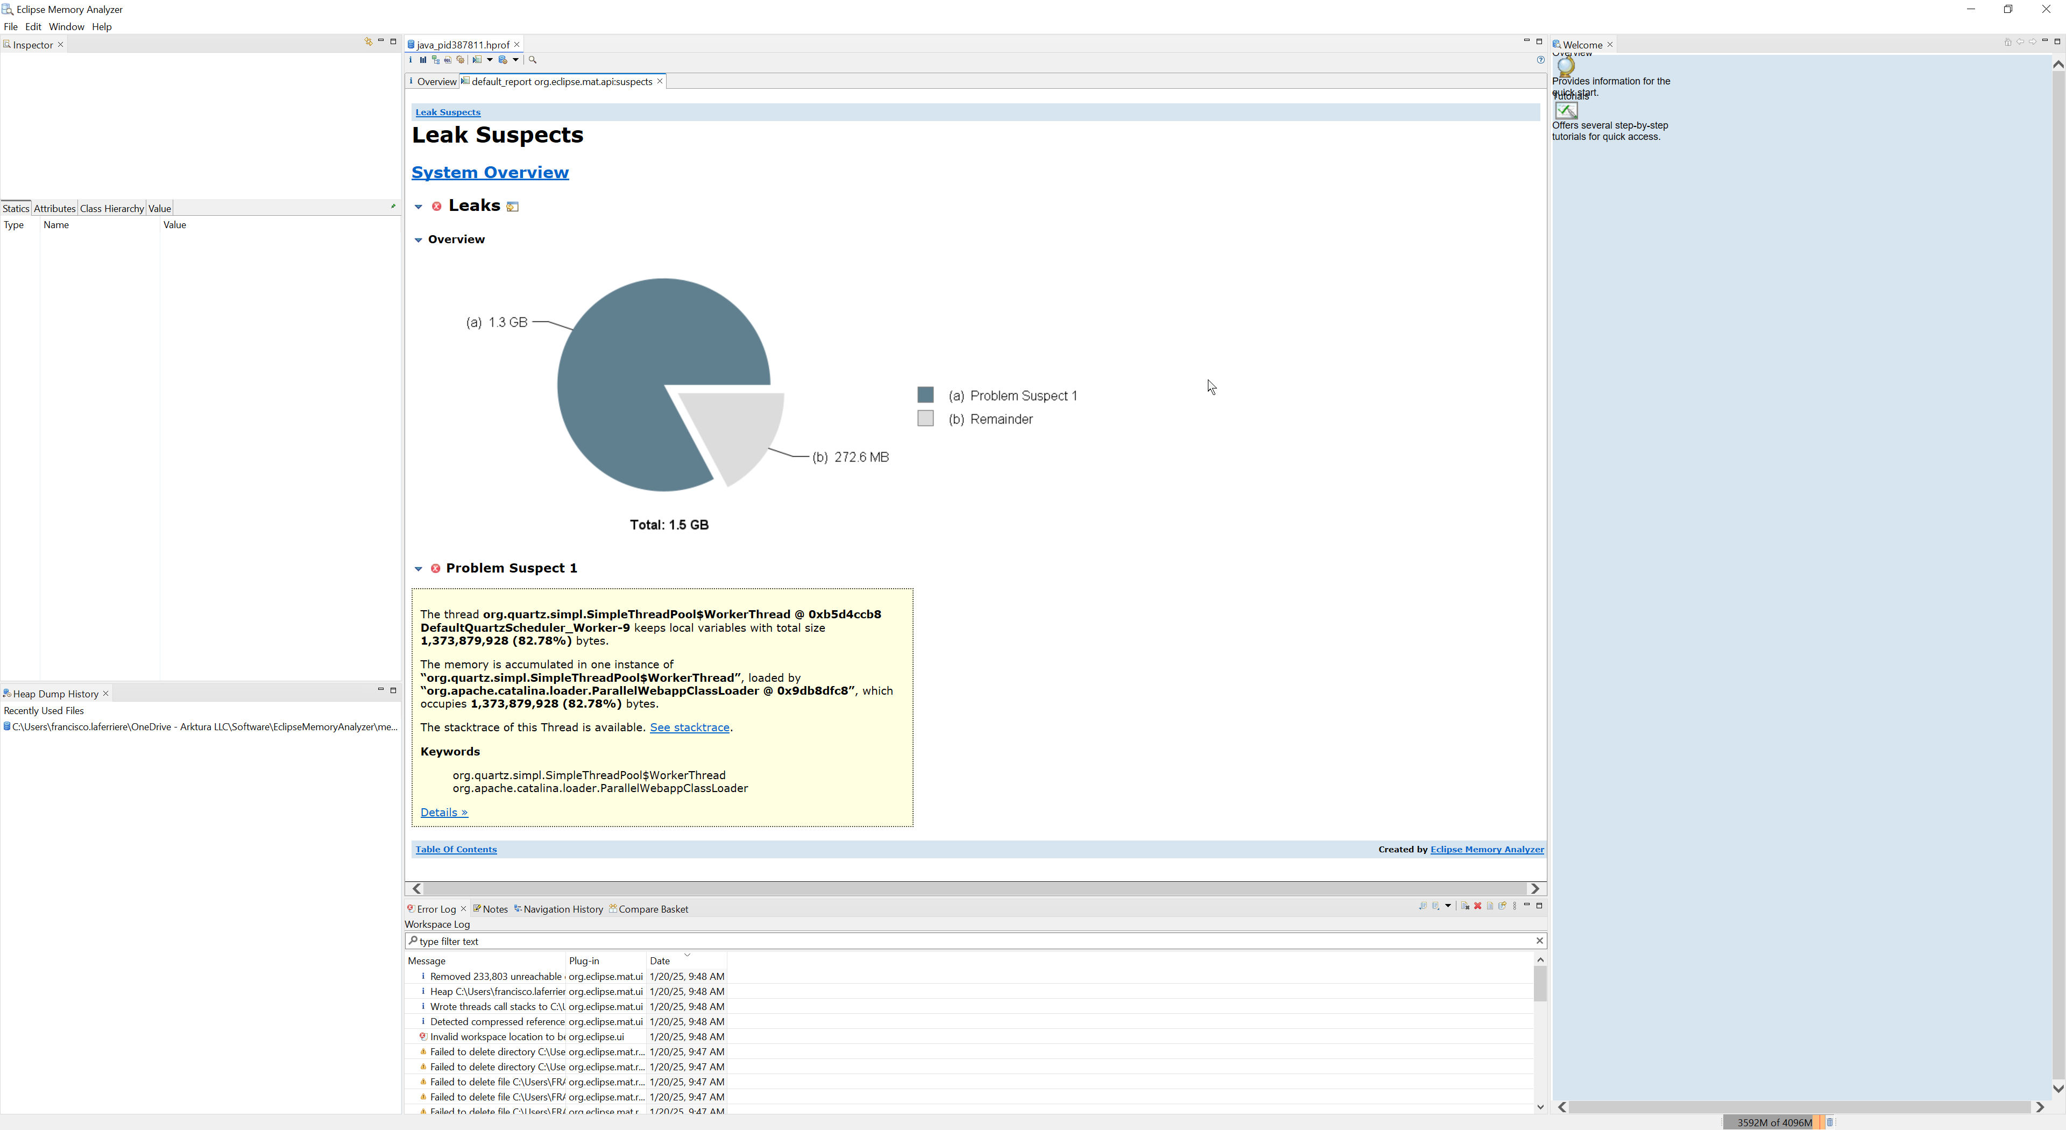Open Eclipse Memory Analyzer footer link
The height and width of the screenshot is (1130, 2066).
1487,849
